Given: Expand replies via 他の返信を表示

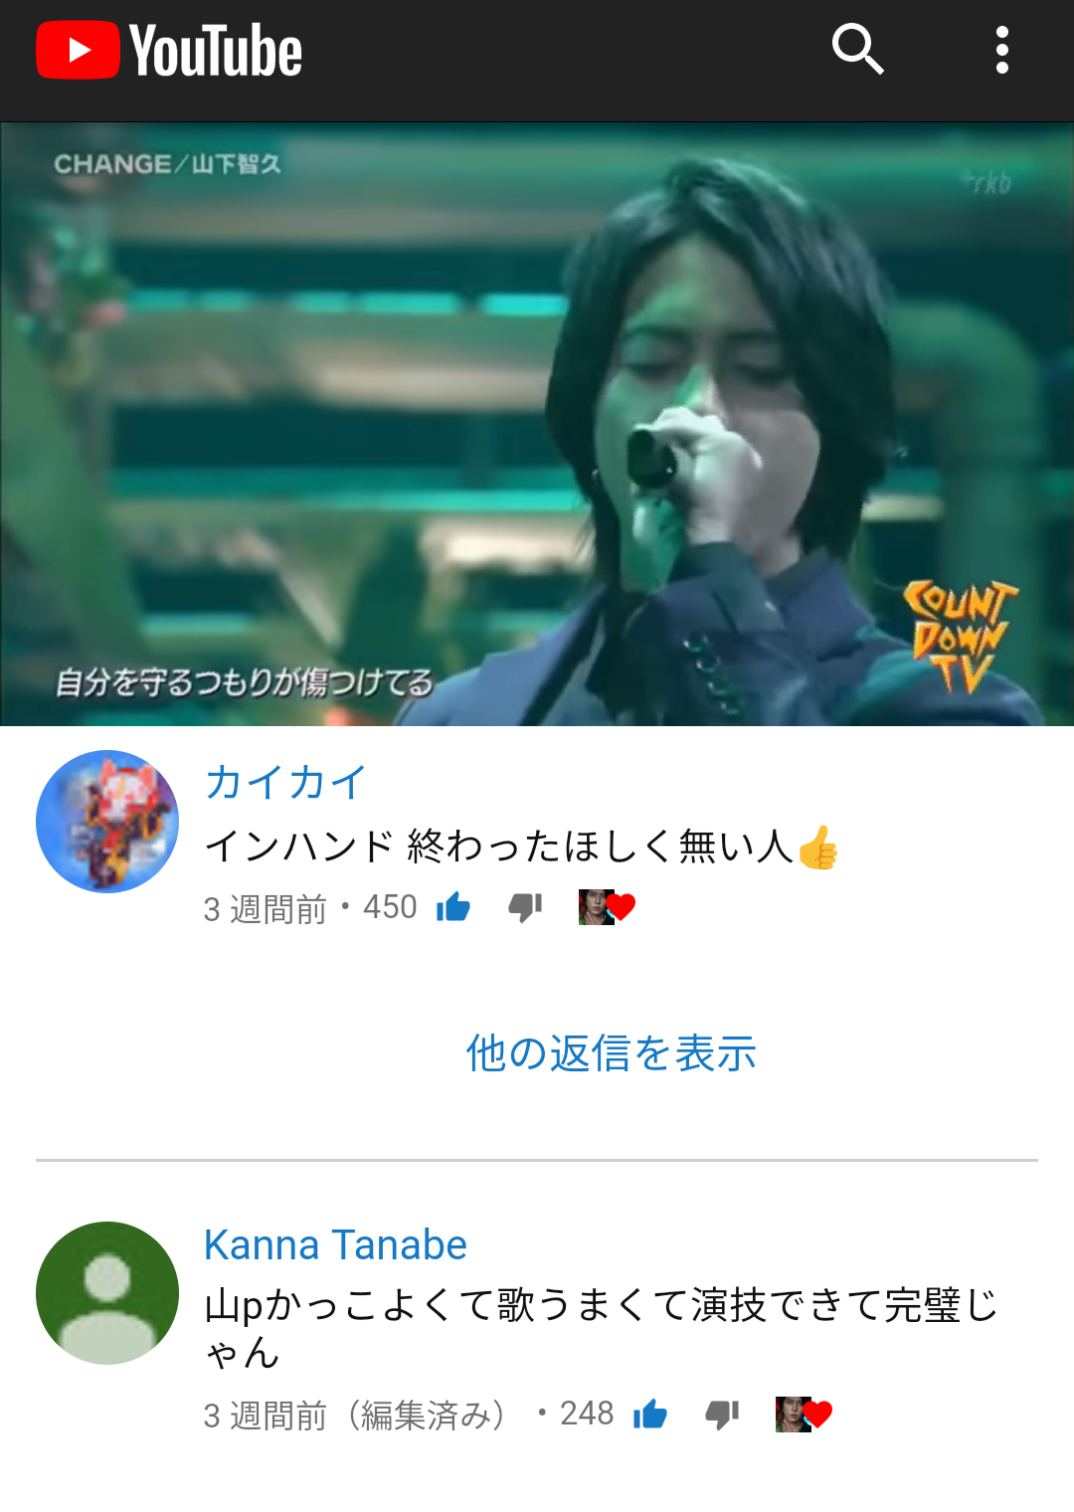Looking at the screenshot, I should (612, 1053).
